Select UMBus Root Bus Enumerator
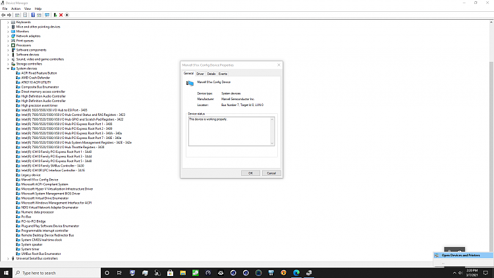This screenshot has width=494, height=278. 41,254
